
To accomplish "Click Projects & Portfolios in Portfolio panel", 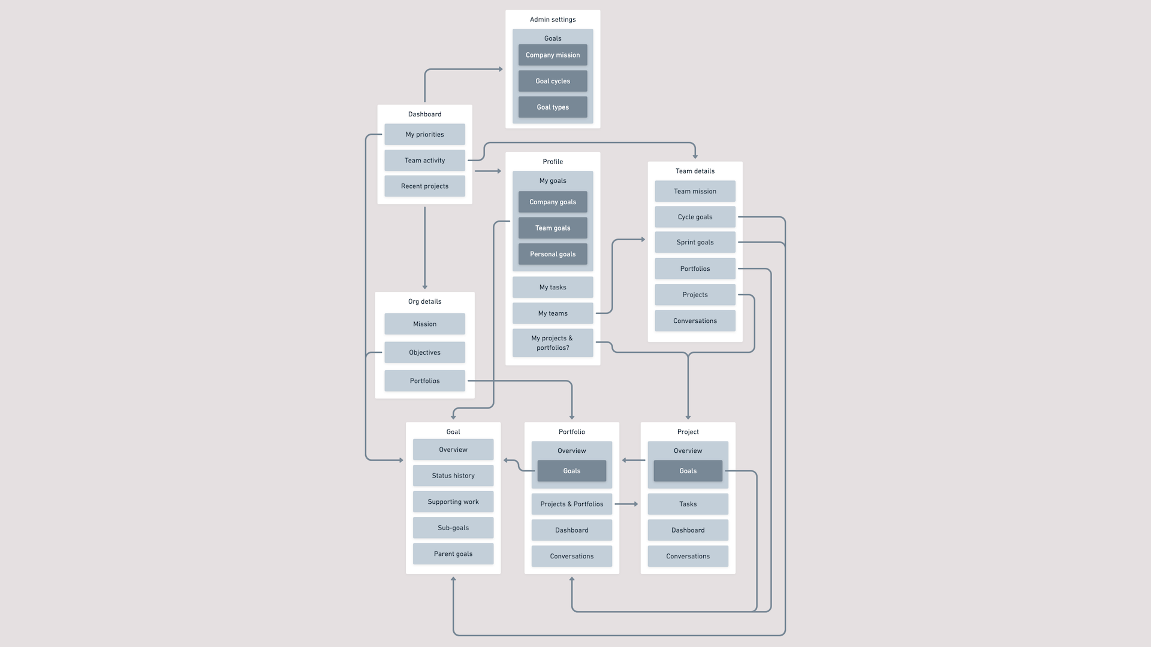I will click(x=571, y=503).
